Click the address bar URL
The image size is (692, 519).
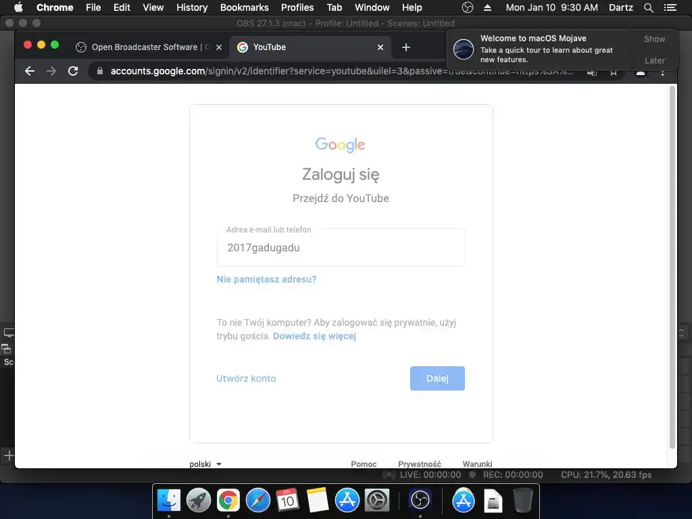coord(342,71)
